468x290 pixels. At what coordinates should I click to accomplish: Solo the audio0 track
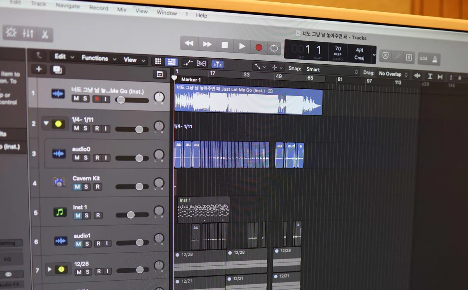pyautogui.click(x=85, y=158)
